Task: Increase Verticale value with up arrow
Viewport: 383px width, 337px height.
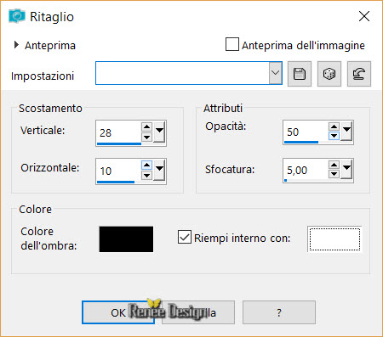Action: click(146, 126)
